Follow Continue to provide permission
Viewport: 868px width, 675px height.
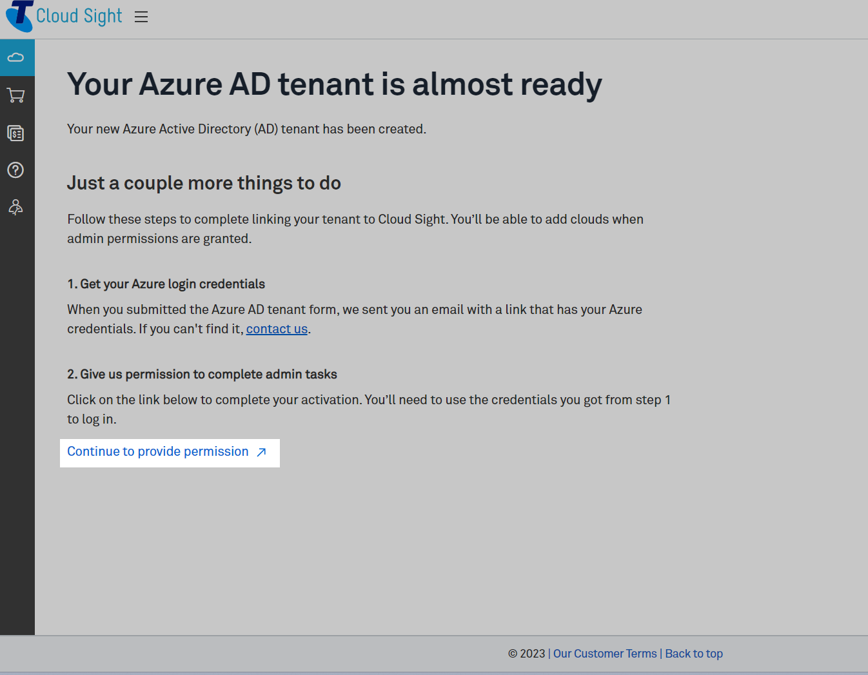tap(157, 451)
